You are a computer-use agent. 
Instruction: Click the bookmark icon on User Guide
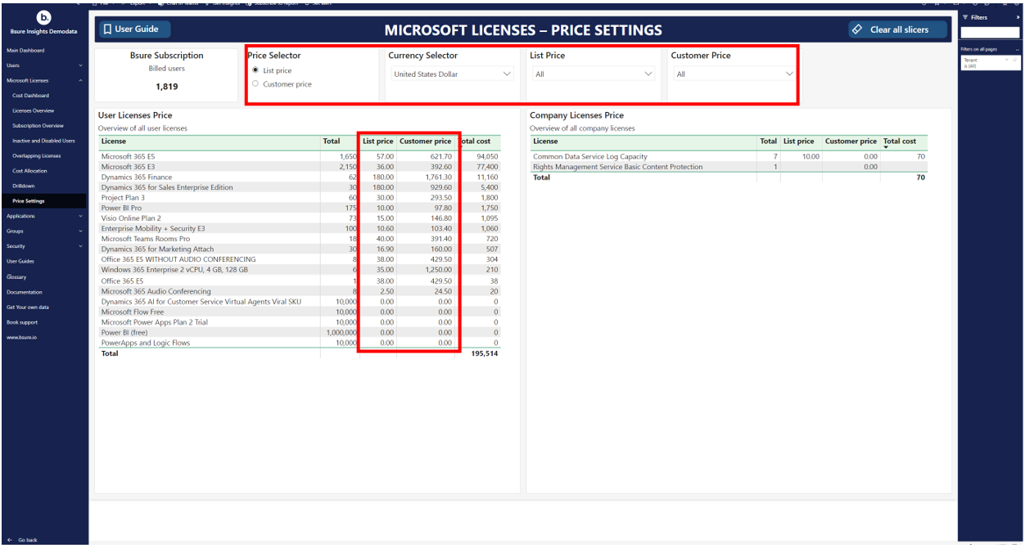pos(107,29)
